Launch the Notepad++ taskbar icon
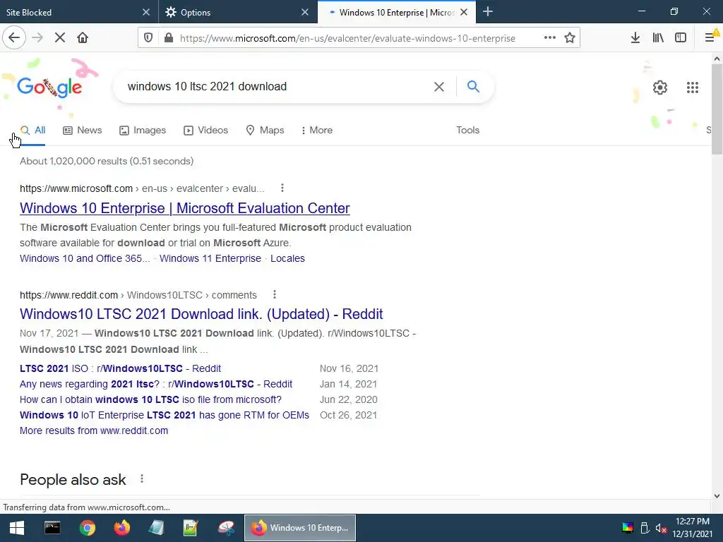Screen dimensions: 723x542 pyautogui.click(x=191, y=528)
